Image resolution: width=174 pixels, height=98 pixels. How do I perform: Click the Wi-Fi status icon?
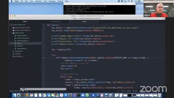click(129, 1)
